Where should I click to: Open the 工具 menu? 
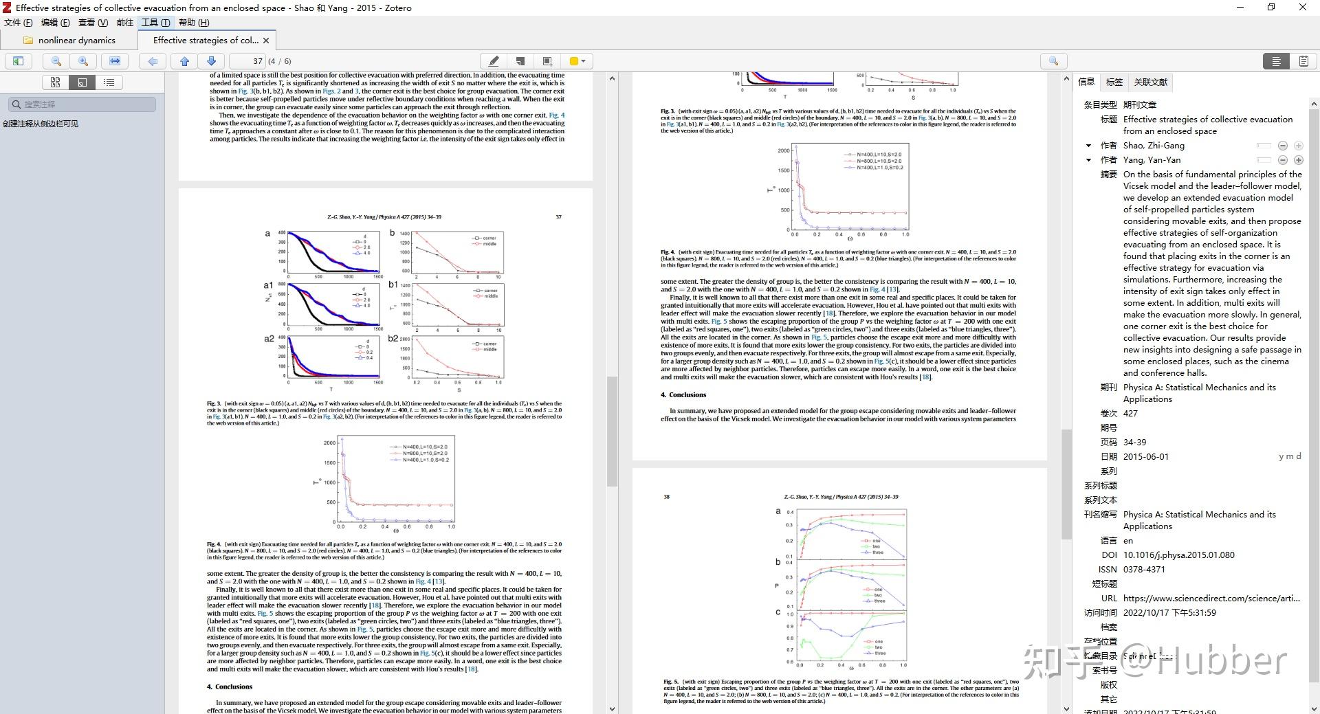tap(155, 23)
